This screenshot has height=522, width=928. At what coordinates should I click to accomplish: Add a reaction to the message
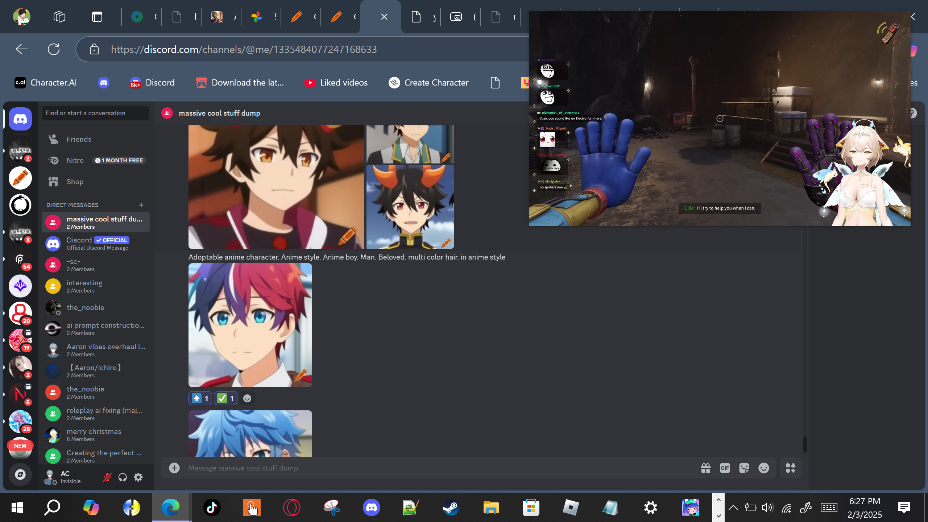click(x=247, y=398)
